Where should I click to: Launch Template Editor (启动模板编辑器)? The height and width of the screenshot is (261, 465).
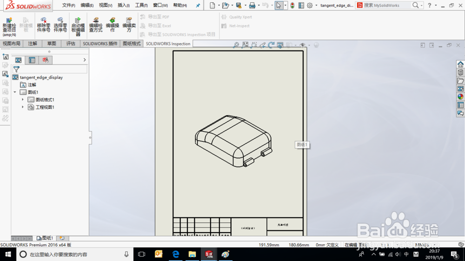[78, 26]
